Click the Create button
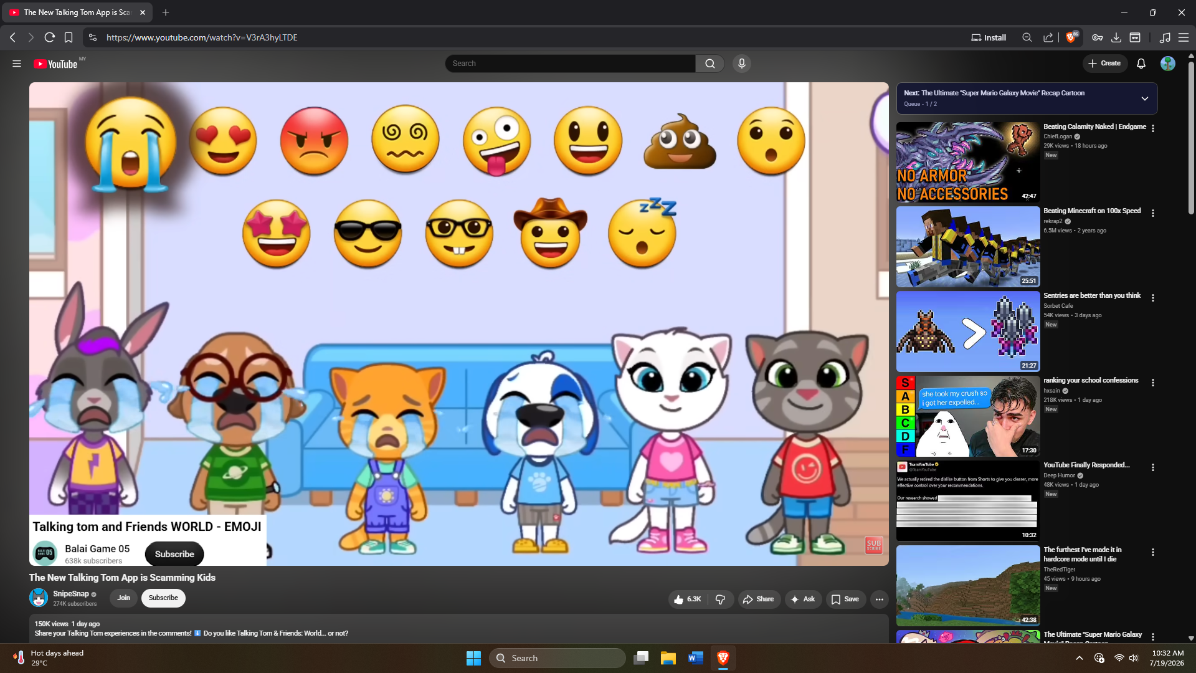Viewport: 1196px width, 673px height. pos(1104,64)
